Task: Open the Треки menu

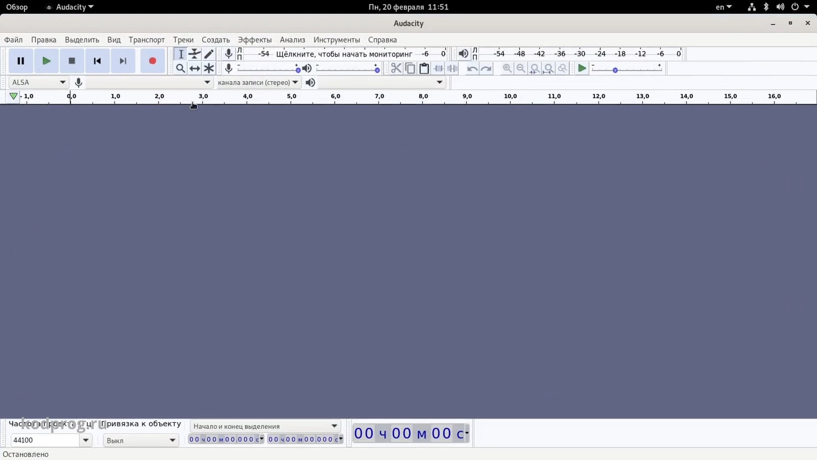Action: pyautogui.click(x=183, y=40)
